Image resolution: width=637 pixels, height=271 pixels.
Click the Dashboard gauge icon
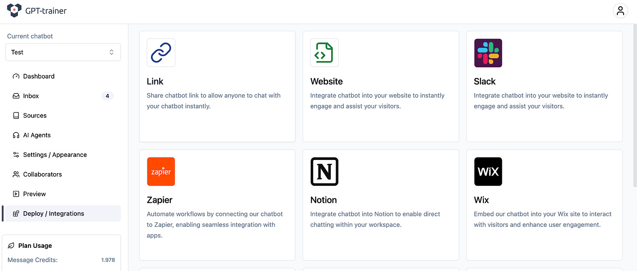(16, 76)
